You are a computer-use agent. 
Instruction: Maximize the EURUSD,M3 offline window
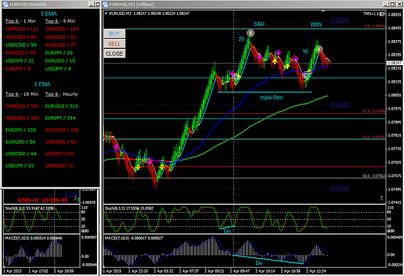click(392, 4)
